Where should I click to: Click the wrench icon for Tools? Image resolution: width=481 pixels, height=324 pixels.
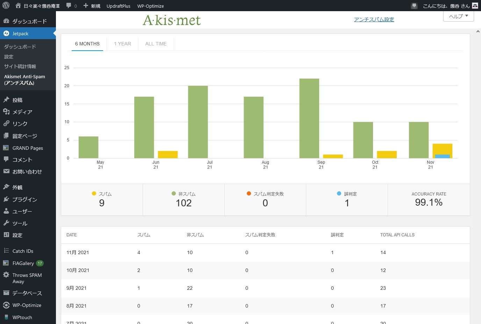6,223
